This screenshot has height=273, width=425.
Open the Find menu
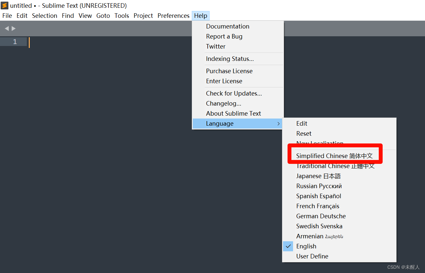(68, 16)
